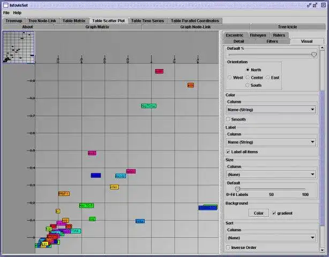329x257 pixels.
Task: Switch to the Table Matrix tab
Action: [x=74, y=21]
